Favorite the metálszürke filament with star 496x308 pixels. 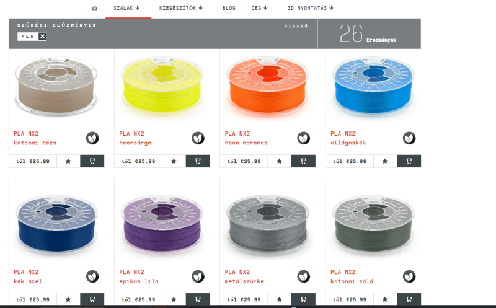point(280,299)
